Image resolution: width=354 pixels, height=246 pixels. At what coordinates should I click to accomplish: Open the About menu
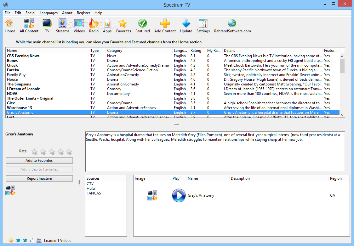coord(67,13)
